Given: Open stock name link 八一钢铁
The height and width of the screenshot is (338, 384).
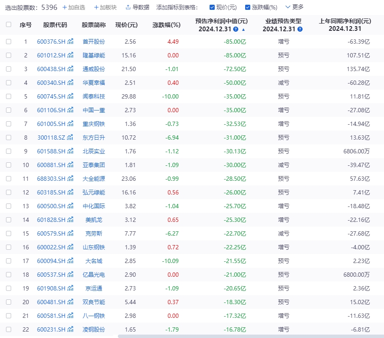Looking at the screenshot, I should (x=94, y=316).
